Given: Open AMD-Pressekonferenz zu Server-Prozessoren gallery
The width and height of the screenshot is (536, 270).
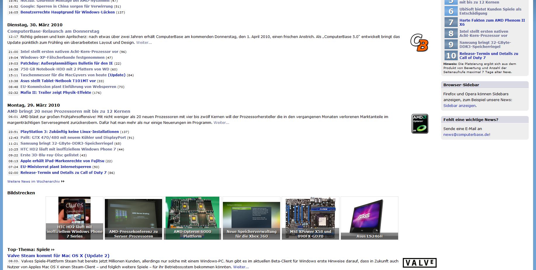Looking at the screenshot, I should (x=133, y=218).
